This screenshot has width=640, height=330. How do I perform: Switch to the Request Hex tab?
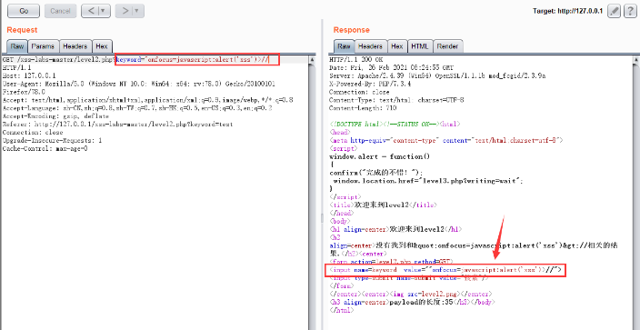coord(102,46)
